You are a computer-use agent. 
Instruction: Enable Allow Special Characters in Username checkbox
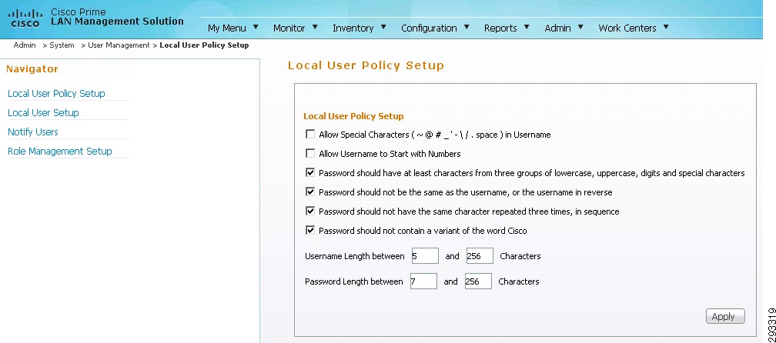coord(310,134)
